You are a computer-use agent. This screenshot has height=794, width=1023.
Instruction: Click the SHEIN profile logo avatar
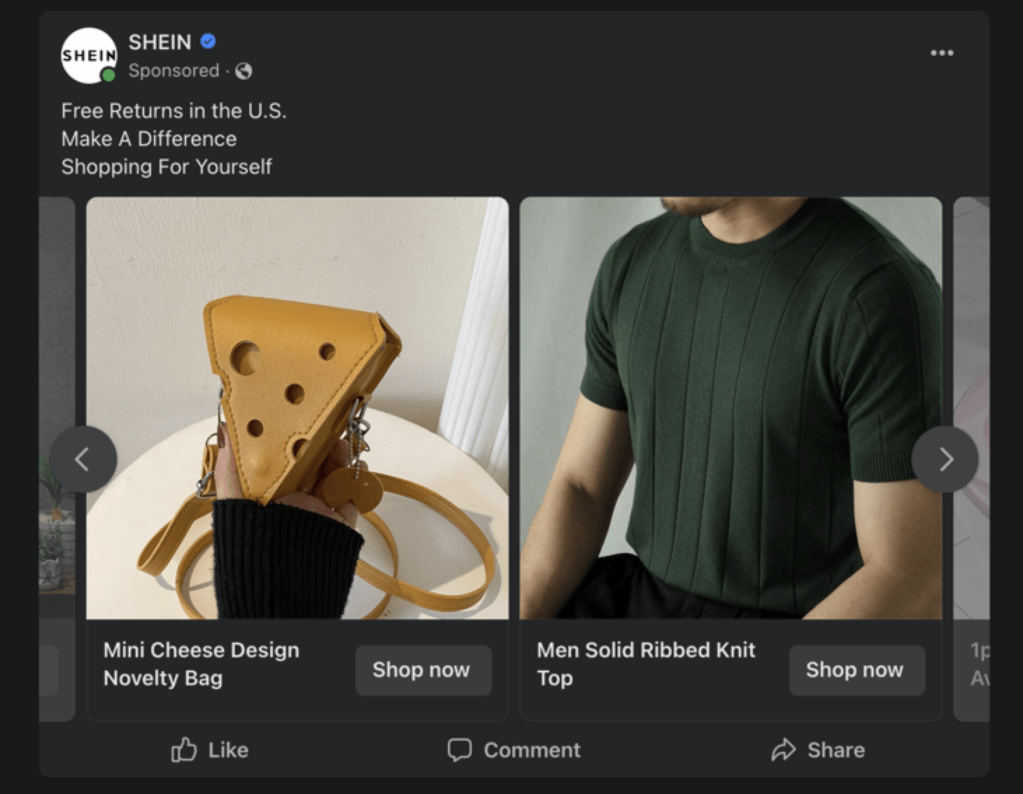88,55
